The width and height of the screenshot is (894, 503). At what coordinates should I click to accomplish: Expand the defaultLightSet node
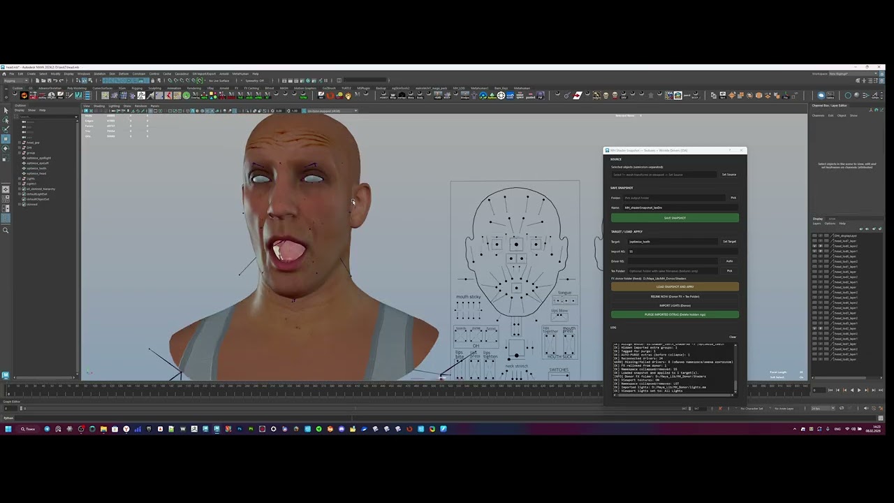pyautogui.click(x=20, y=194)
